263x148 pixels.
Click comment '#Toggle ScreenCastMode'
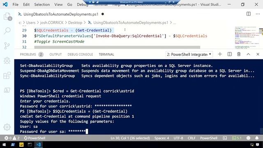pos(59,42)
